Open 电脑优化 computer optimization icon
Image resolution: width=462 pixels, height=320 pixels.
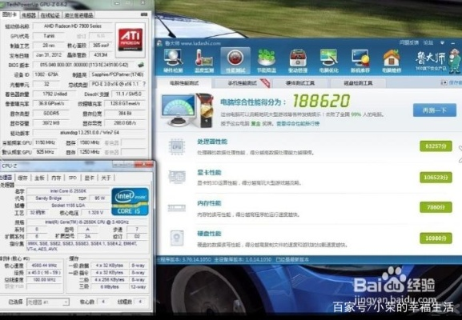coord(329,61)
